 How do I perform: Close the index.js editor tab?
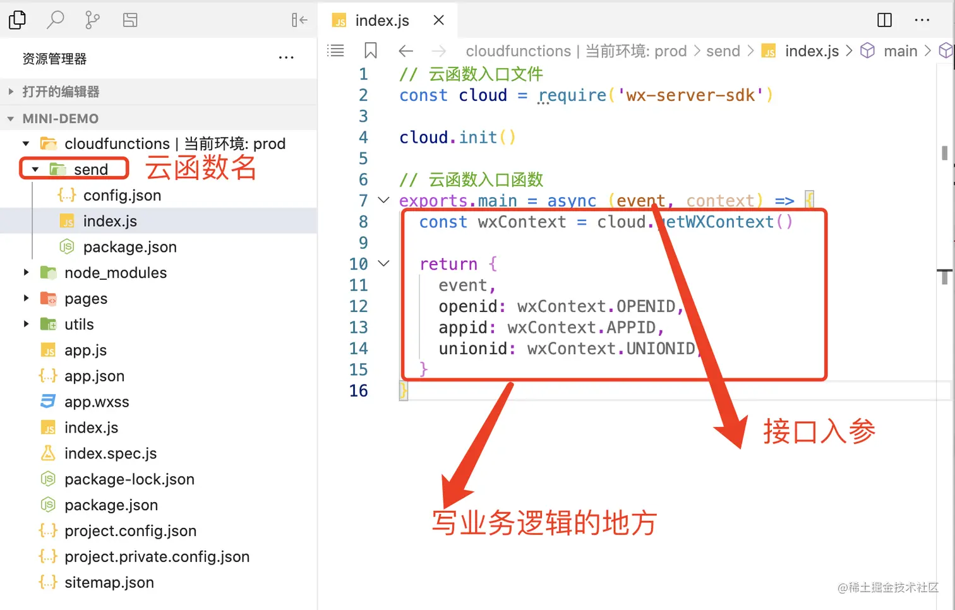[438, 20]
